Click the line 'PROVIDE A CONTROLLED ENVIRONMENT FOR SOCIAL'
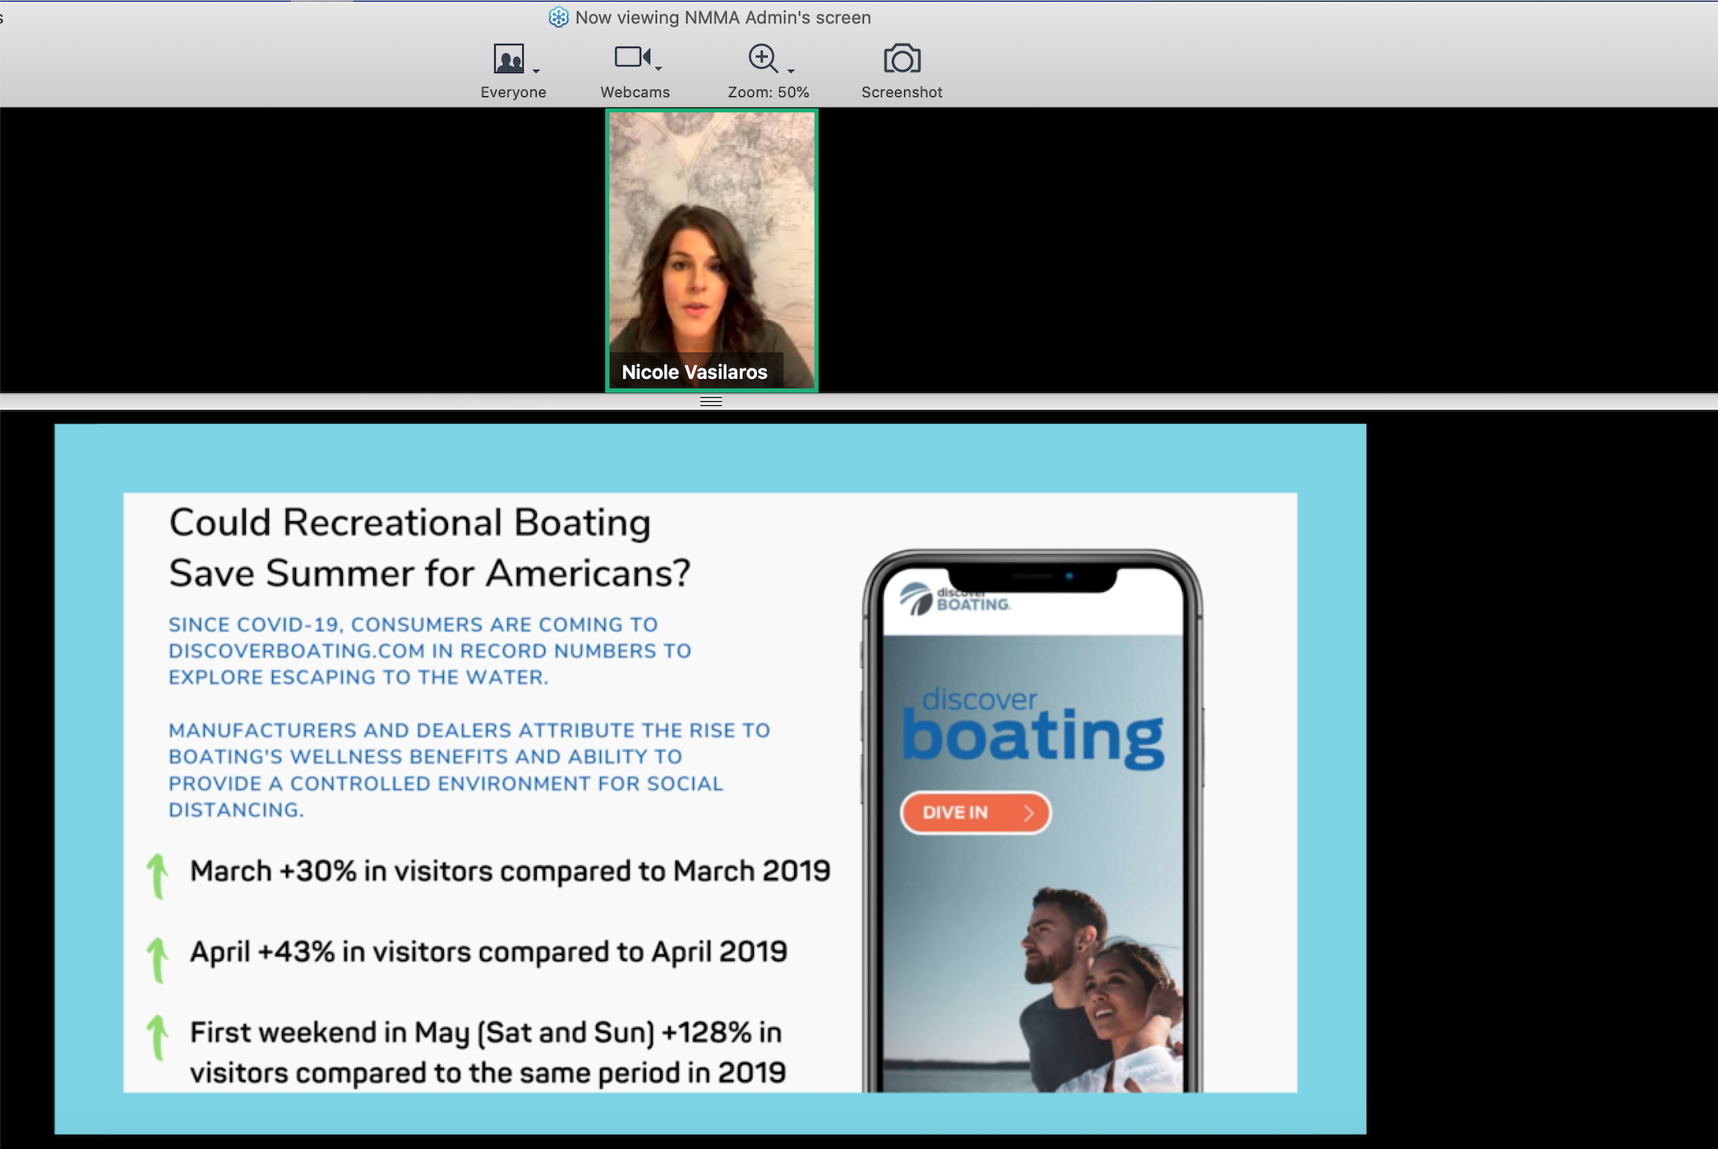 [x=446, y=783]
